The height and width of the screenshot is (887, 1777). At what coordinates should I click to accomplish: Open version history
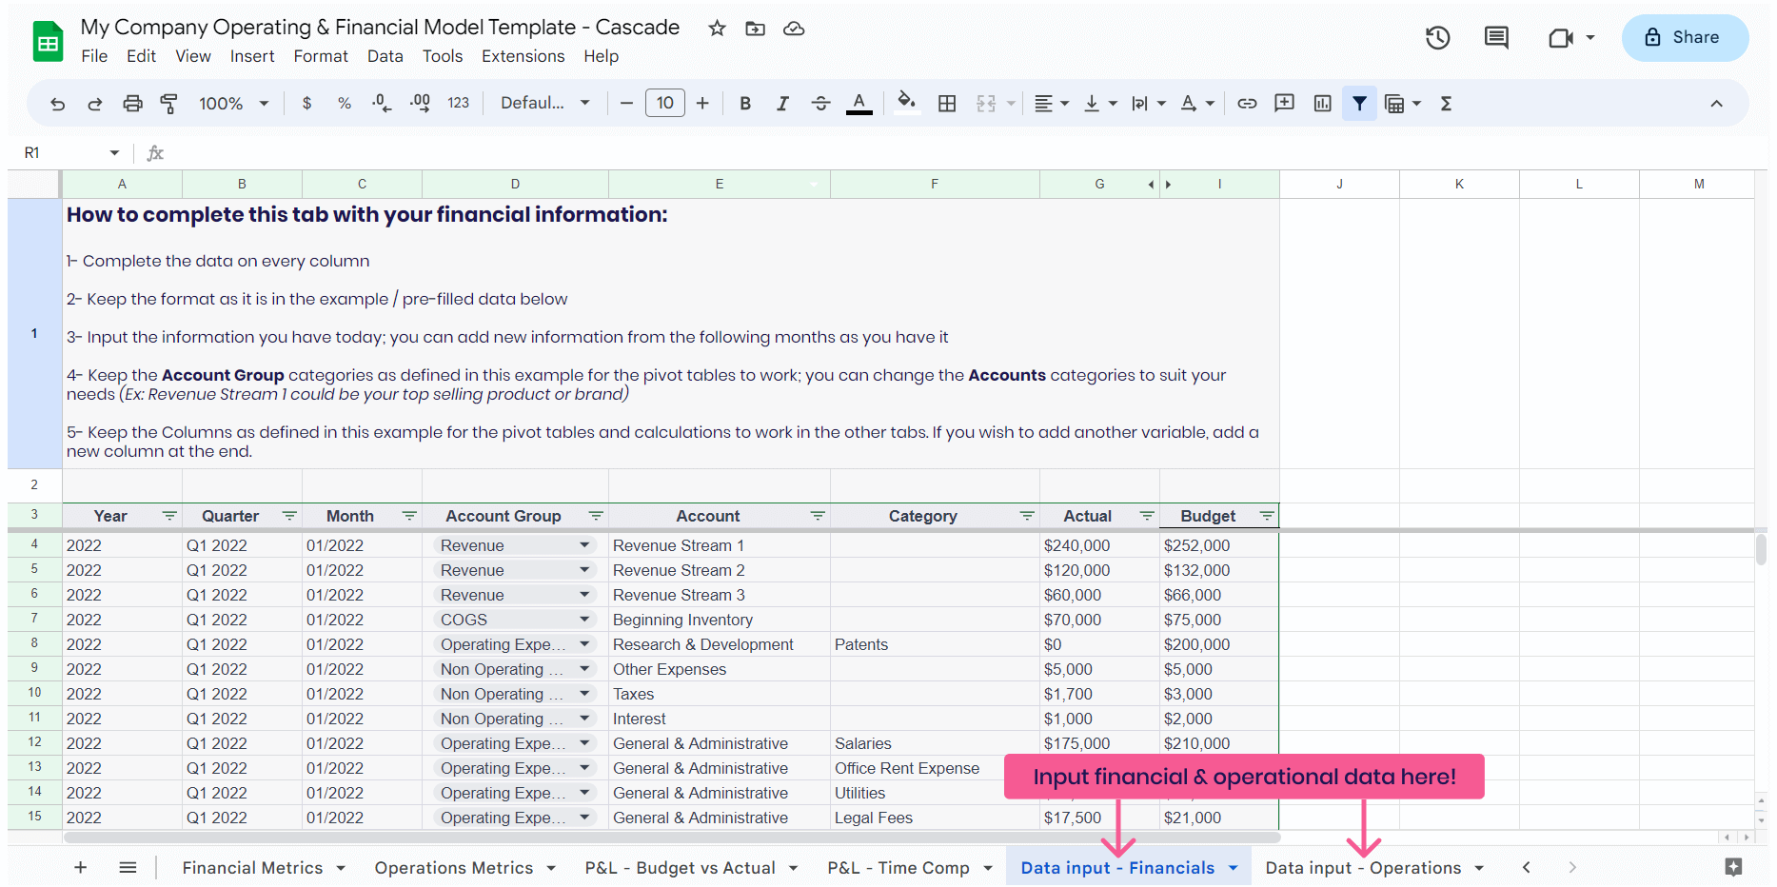point(1437,38)
